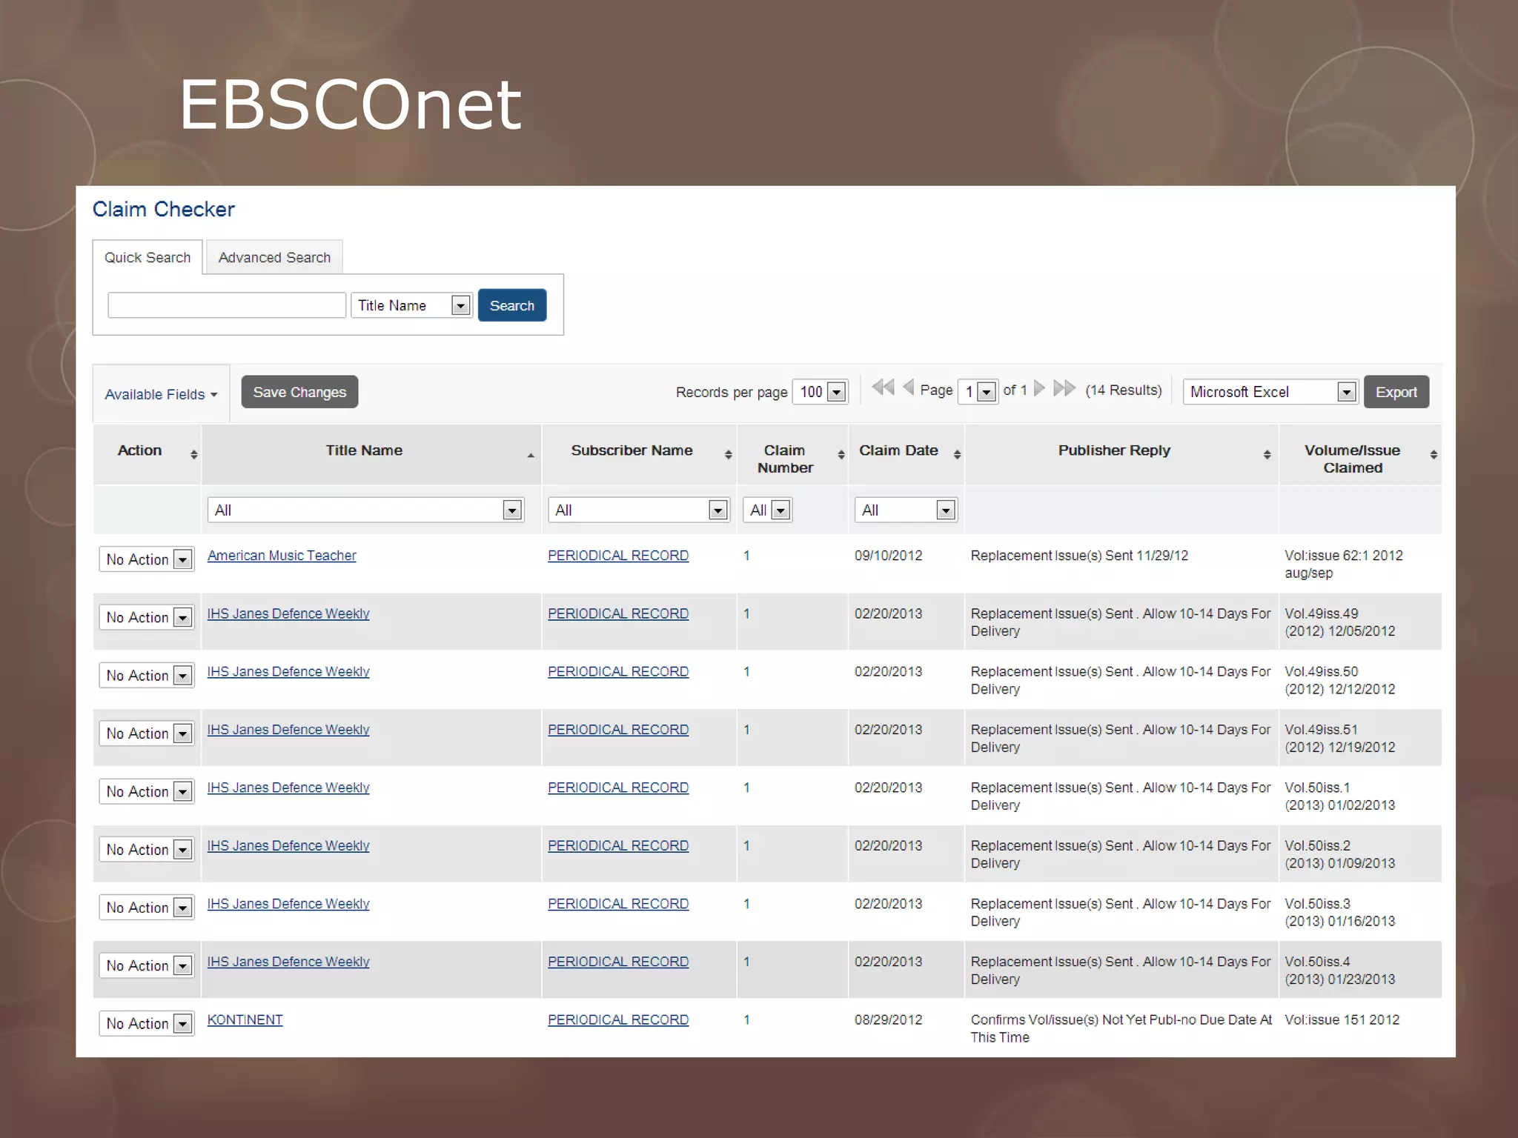Open action dropdown for Vol.49iss.49 row

(x=147, y=617)
